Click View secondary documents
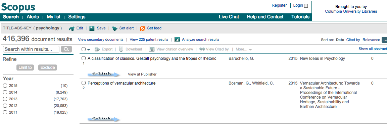 tap(101, 39)
